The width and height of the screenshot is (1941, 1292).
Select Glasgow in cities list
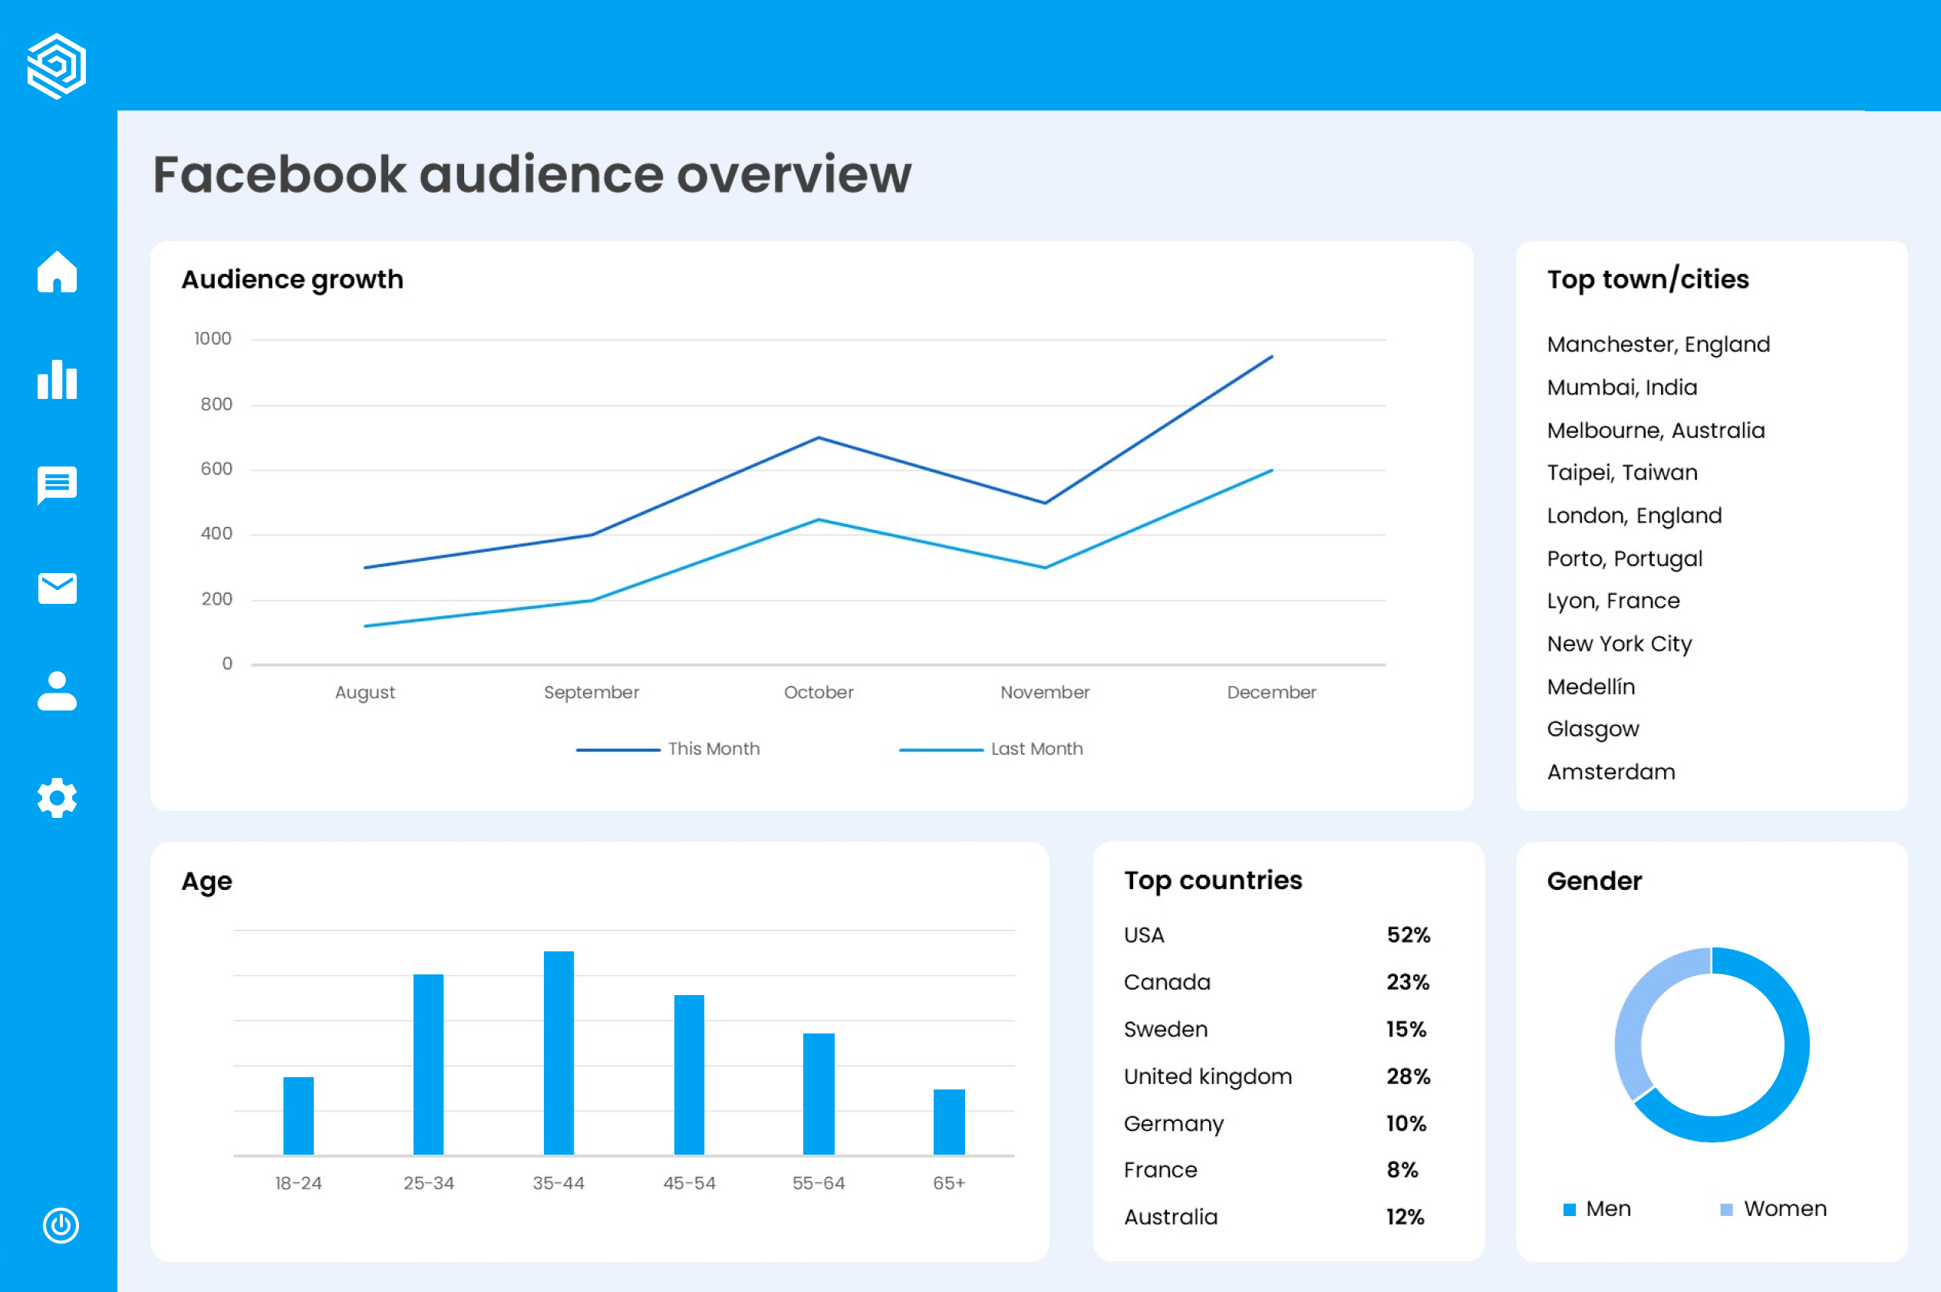click(1593, 729)
